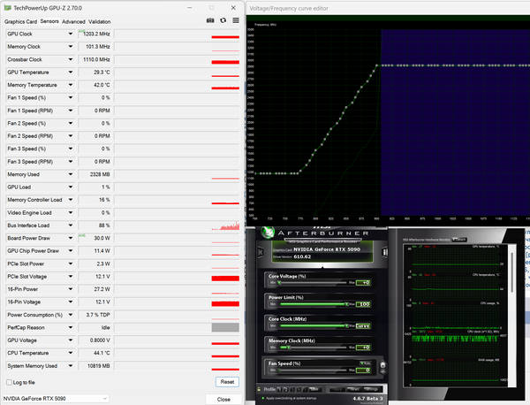The image size is (530, 405).
Task: Click the Detach button on hardware monitor
Action: click(459, 240)
